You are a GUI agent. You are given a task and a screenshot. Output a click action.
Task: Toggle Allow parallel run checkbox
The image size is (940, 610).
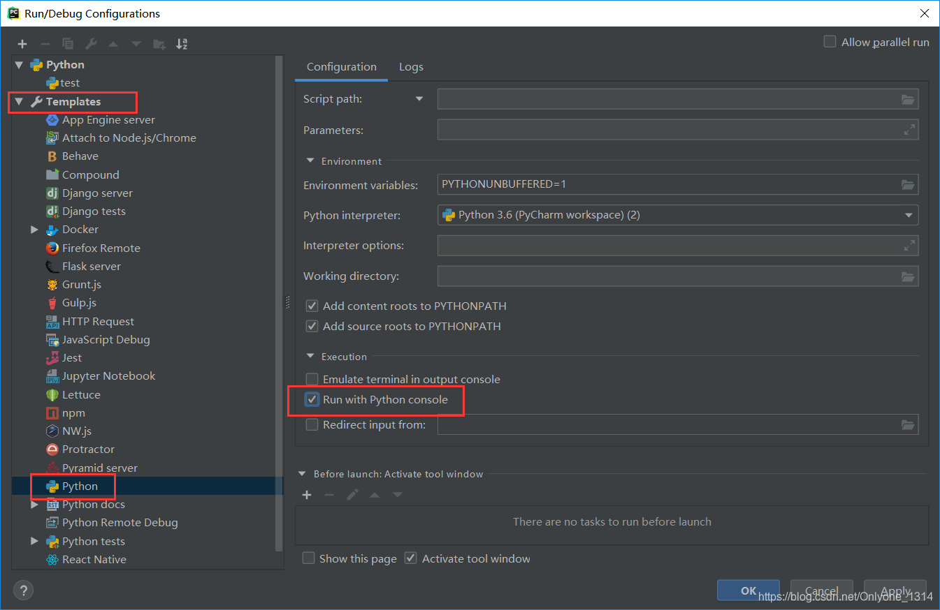[830, 42]
